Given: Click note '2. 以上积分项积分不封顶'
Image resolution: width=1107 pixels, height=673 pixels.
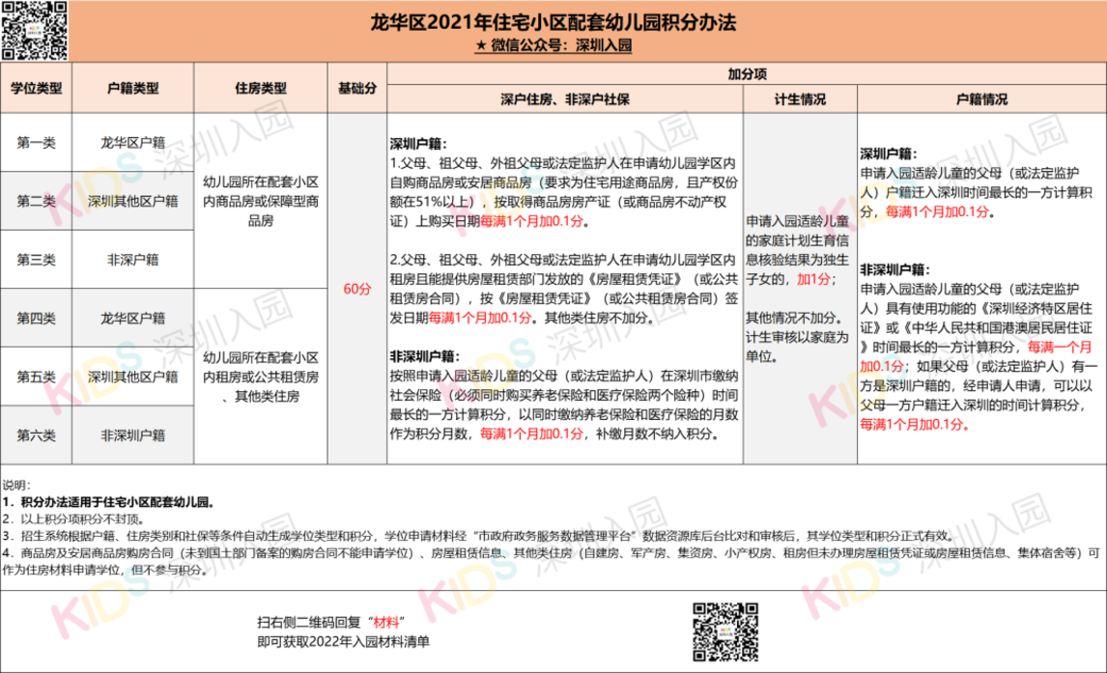Looking at the screenshot, I should point(74,519).
